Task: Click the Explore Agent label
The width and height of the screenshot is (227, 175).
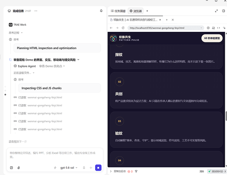Action: pos(27,66)
